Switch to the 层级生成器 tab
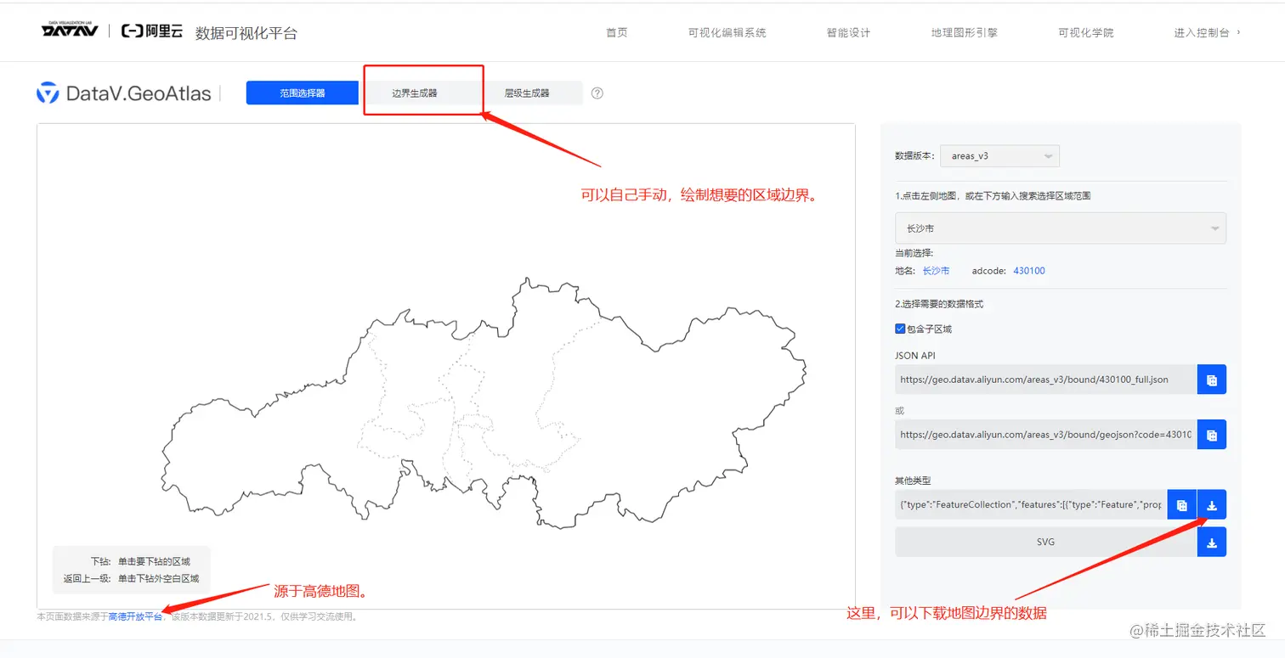The image size is (1285, 658). pyautogui.click(x=527, y=93)
